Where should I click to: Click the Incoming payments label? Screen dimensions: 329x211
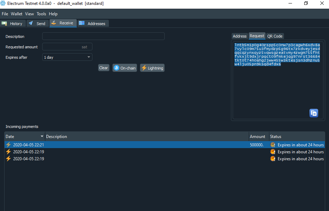(x=22, y=127)
